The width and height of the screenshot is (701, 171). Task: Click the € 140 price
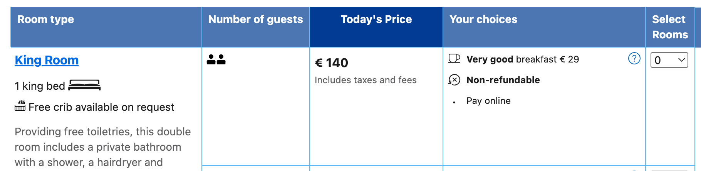[x=332, y=63]
